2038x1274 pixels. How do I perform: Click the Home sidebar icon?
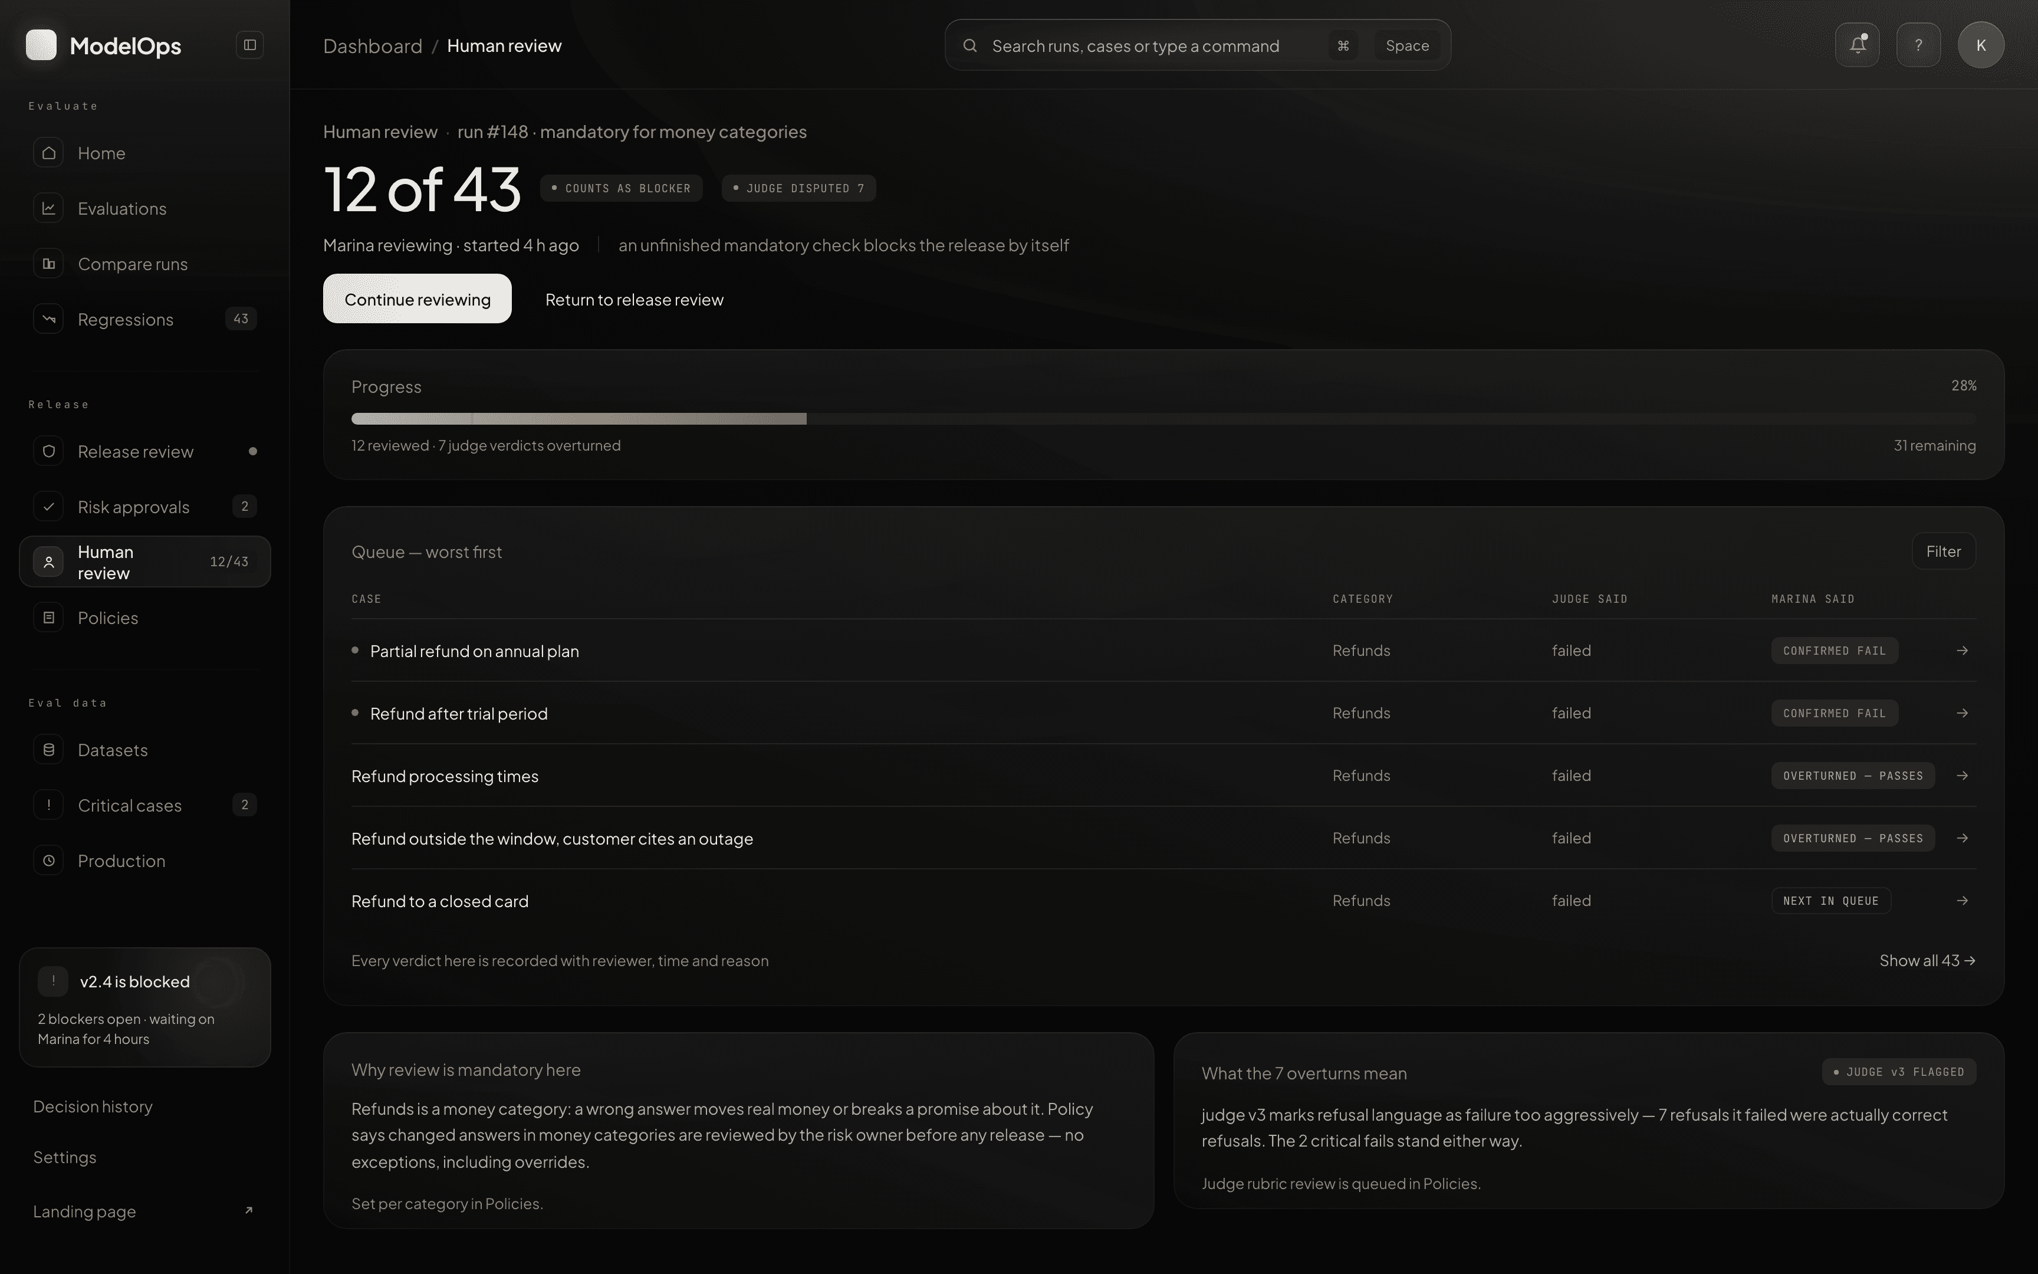(49, 153)
